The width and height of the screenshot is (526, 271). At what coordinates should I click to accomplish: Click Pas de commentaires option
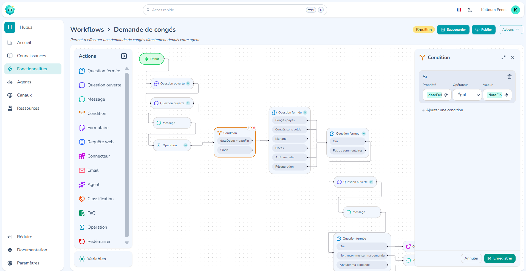point(348,150)
